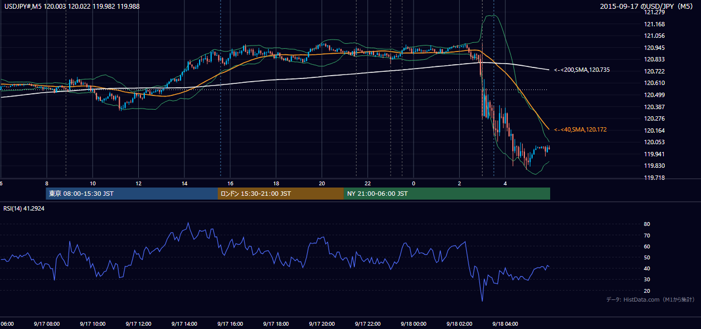Click the ロンドン 15:30-21:00 JST session bar
Screen dimensions: 701x329
(x=281, y=194)
